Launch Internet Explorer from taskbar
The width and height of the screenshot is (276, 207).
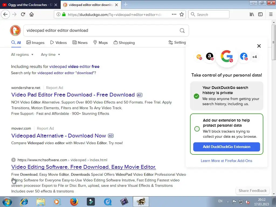(x=24, y=202)
